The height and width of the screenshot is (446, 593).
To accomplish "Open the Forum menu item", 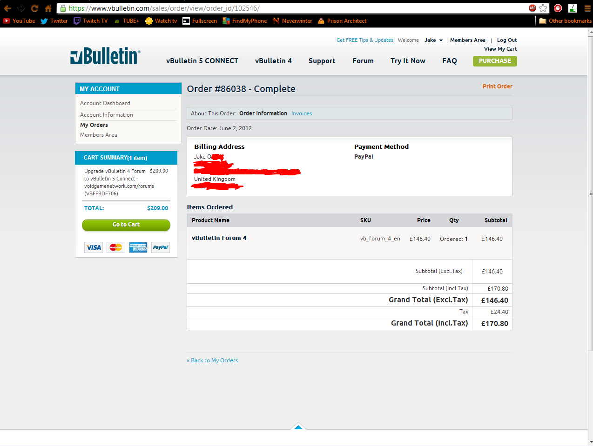I will (363, 61).
